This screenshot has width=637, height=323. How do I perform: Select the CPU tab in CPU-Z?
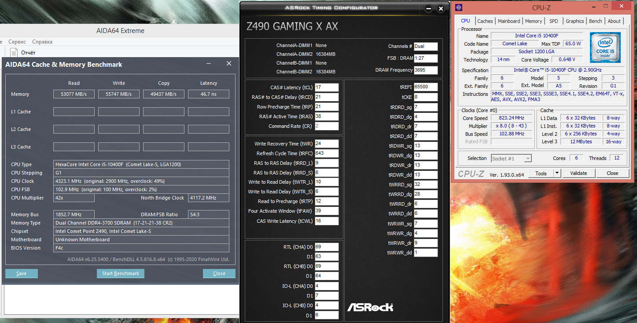pos(465,21)
